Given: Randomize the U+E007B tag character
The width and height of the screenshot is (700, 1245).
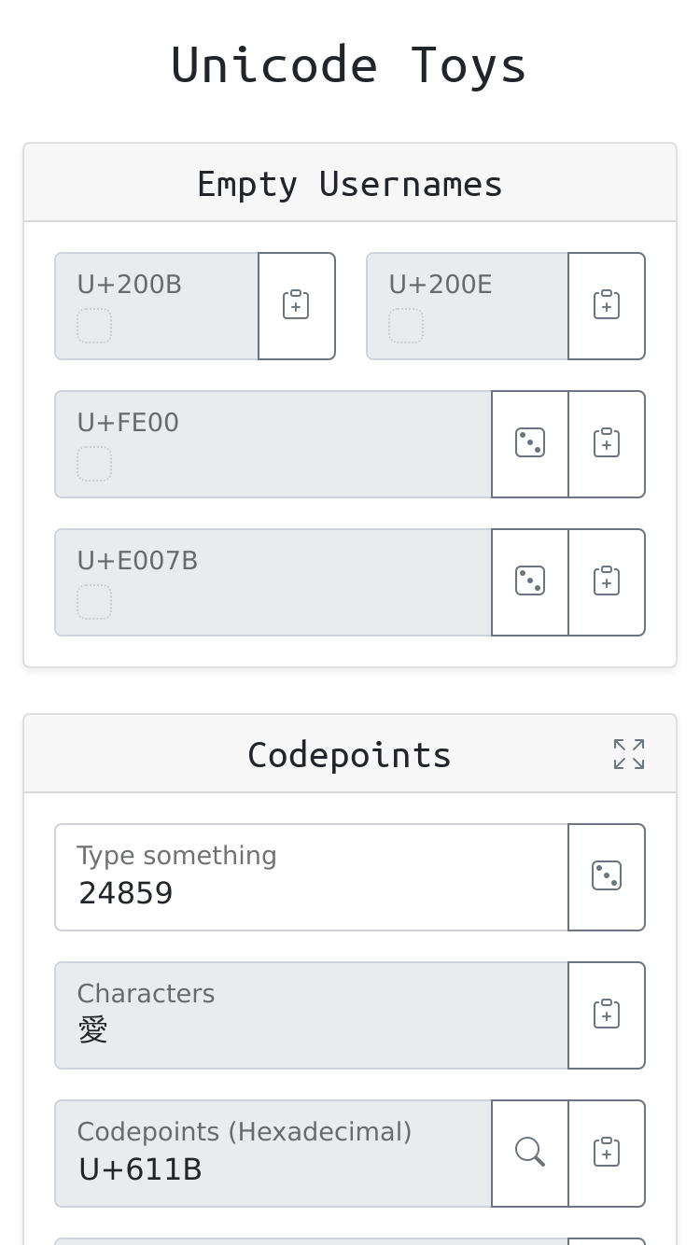Looking at the screenshot, I should coord(530,582).
